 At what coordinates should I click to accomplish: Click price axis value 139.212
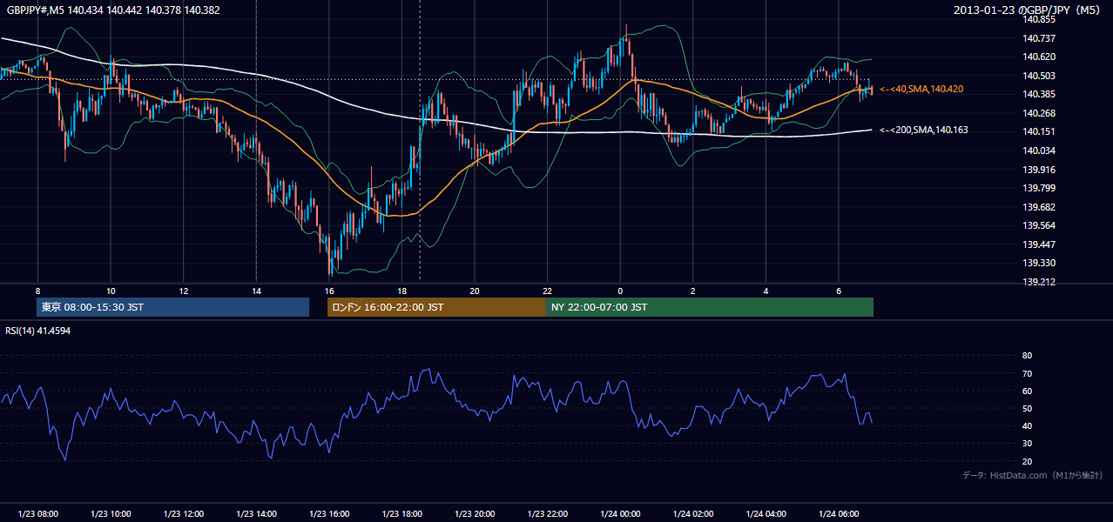tap(1039, 282)
